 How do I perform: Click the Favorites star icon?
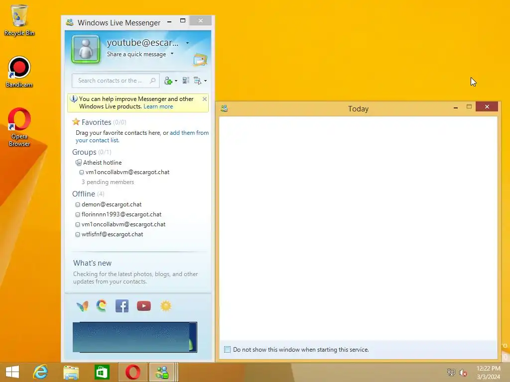76,122
